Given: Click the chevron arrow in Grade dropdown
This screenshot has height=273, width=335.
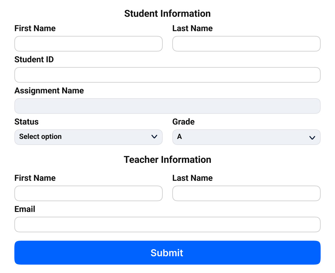Looking at the screenshot, I should (x=312, y=138).
